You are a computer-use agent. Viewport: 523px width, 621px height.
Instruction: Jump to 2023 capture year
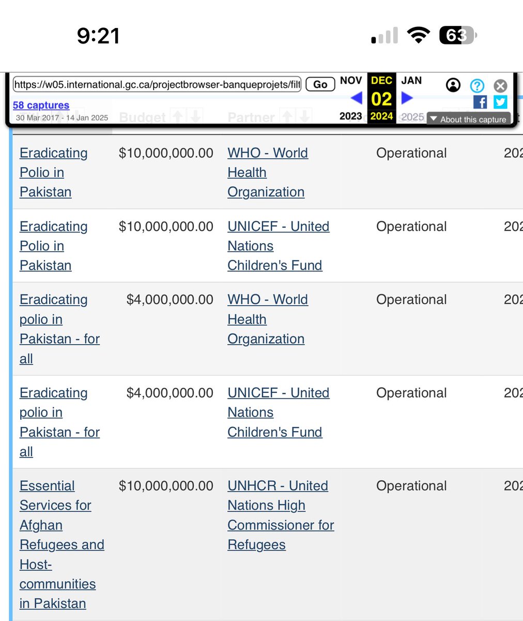(x=350, y=116)
